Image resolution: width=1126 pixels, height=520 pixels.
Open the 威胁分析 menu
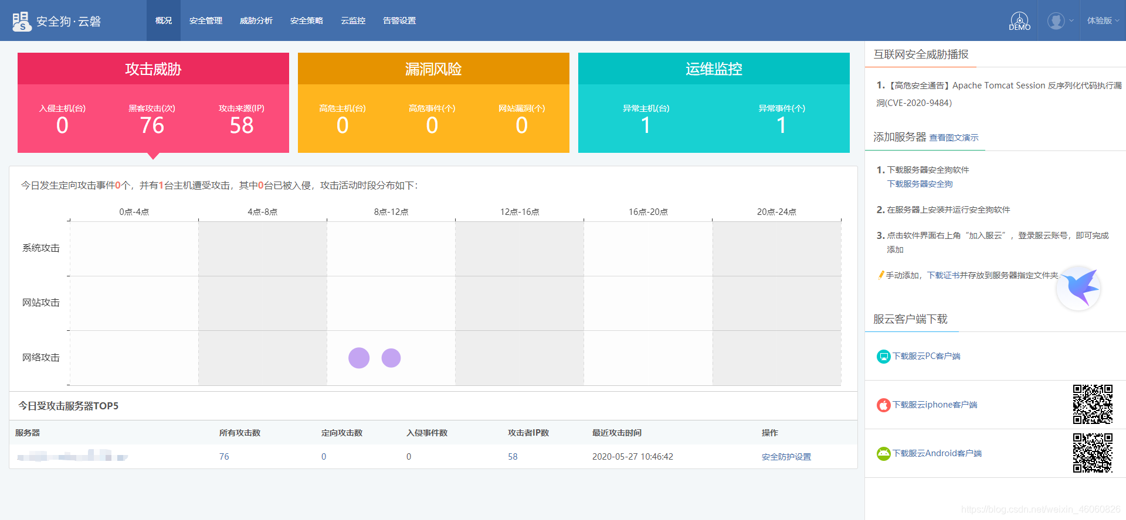tap(256, 20)
